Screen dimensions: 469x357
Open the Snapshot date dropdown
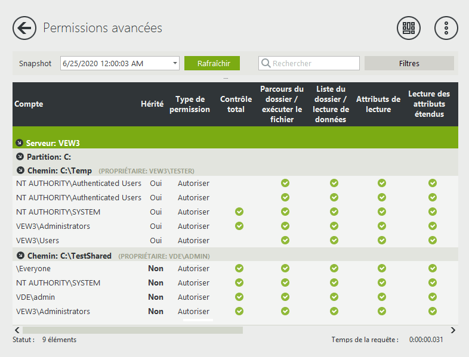[175, 63]
